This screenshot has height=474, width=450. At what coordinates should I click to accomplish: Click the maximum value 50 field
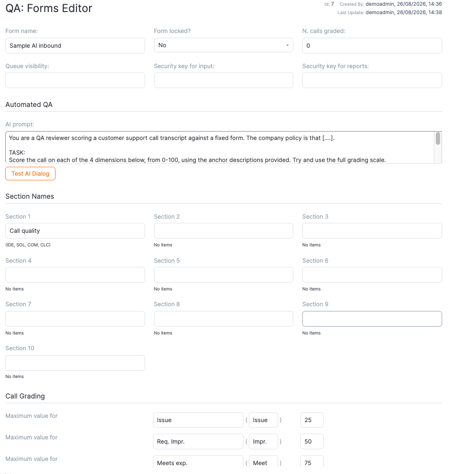pos(312,441)
